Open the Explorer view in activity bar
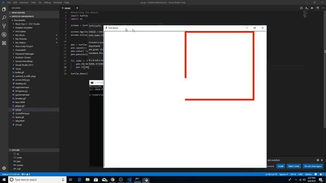 (x=4, y=9)
